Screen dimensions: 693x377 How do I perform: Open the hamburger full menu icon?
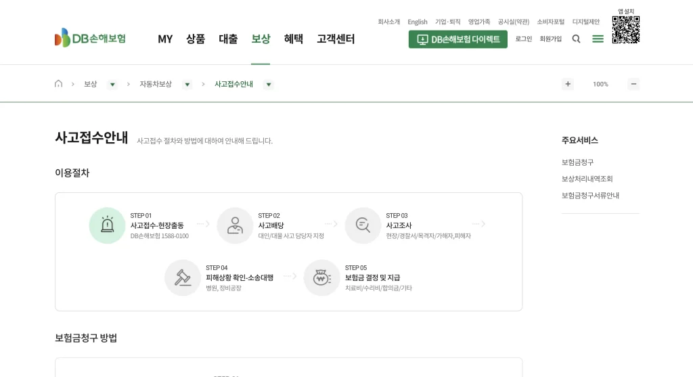pos(598,39)
